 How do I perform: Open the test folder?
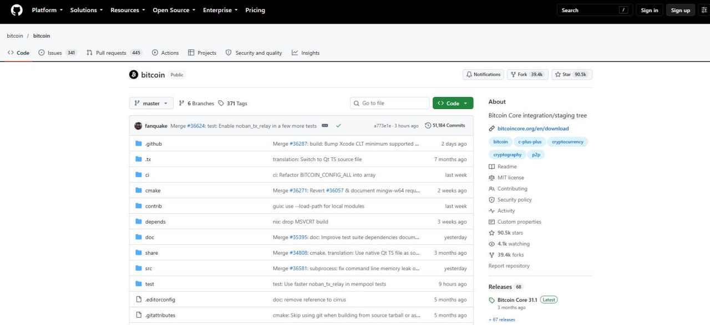(x=150, y=284)
